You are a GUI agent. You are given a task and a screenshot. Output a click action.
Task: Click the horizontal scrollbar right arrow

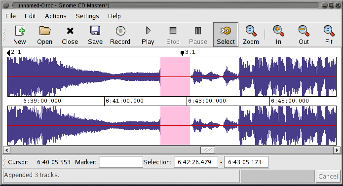click(x=337, y=150)
